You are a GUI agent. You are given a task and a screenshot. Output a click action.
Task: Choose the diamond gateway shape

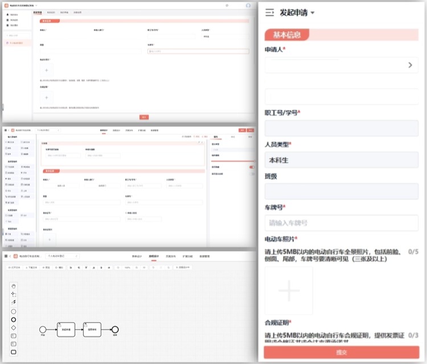click(x=14, y=328)
